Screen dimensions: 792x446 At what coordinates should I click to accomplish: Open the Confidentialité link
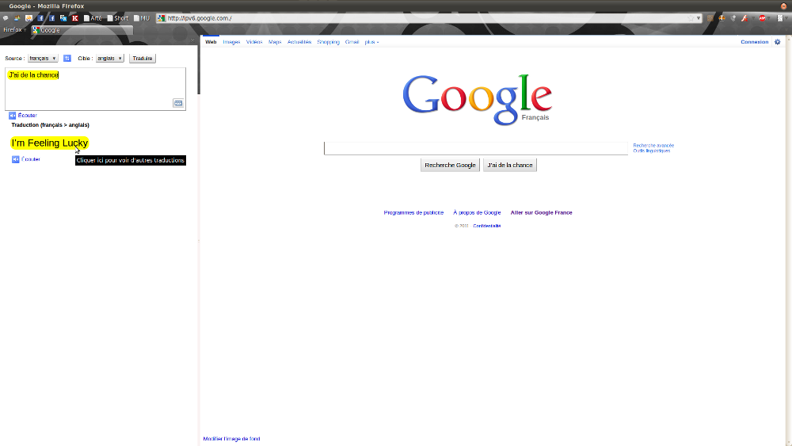pos(487,226)
